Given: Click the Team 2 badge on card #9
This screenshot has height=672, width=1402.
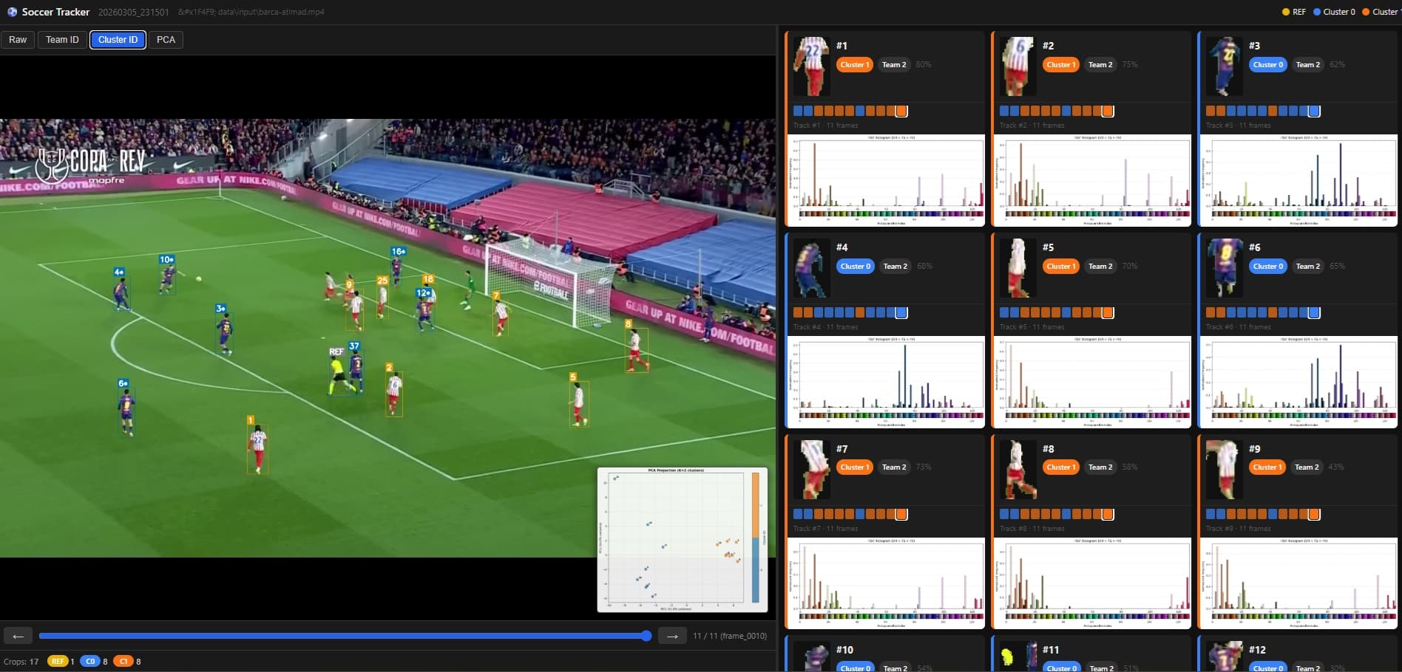Looking at the screenshot, I should click(1306, 467).
